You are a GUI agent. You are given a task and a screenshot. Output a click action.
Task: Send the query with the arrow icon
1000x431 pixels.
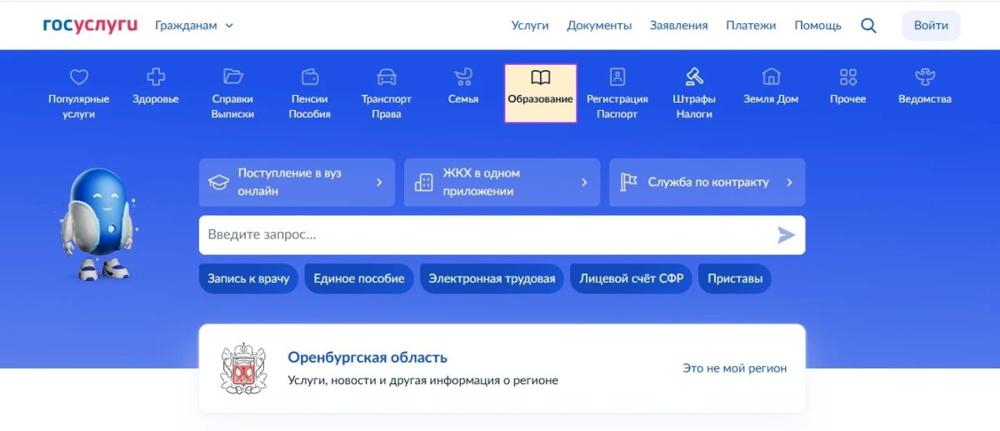786,235
